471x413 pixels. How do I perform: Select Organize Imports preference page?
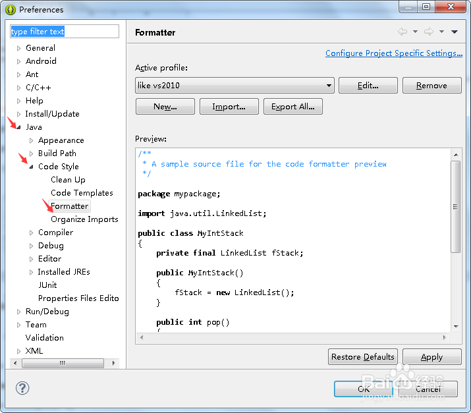point(84,219)
